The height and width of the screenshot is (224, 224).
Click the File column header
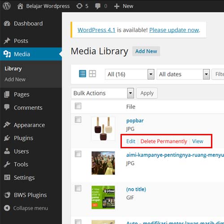click(131, 107)
